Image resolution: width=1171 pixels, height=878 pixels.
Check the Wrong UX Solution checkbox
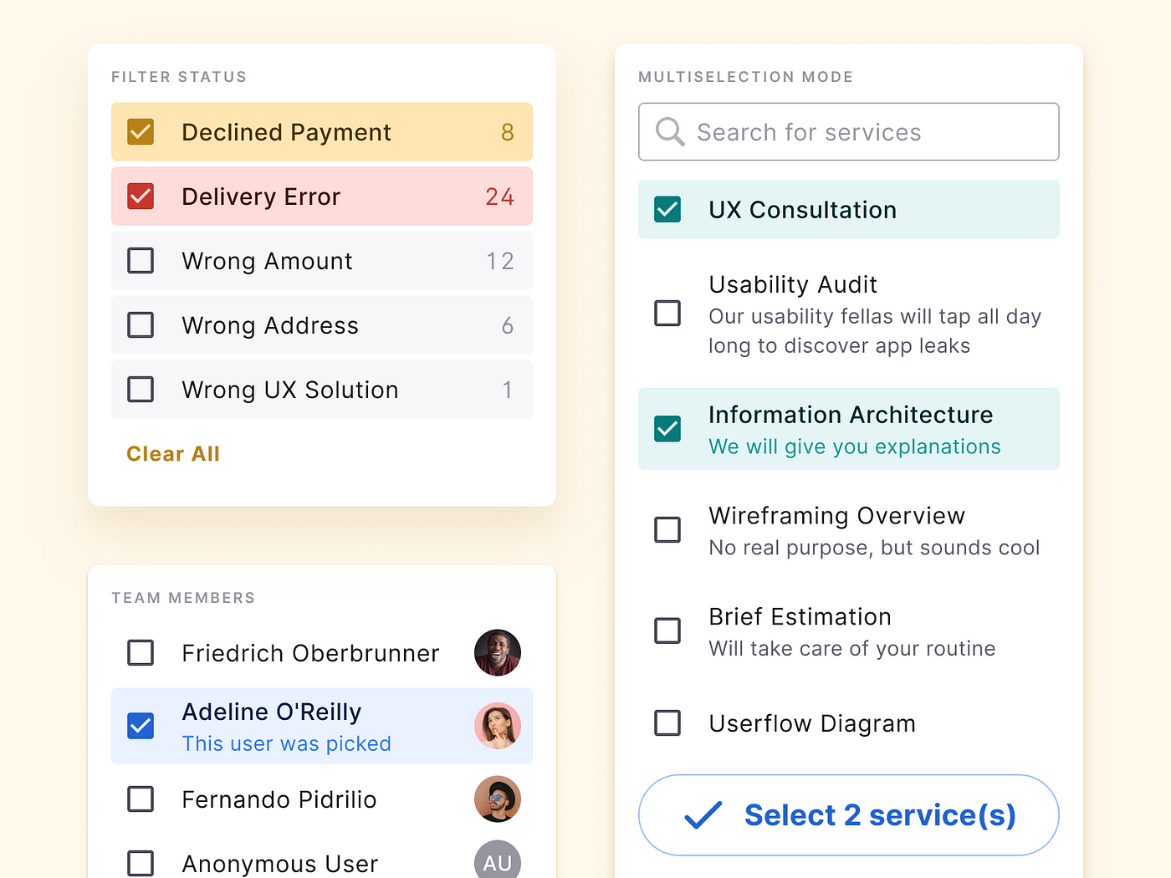(141, 390)
